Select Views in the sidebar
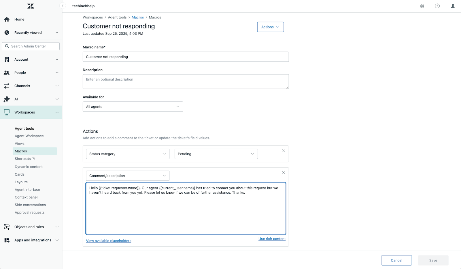 (19, 143)
